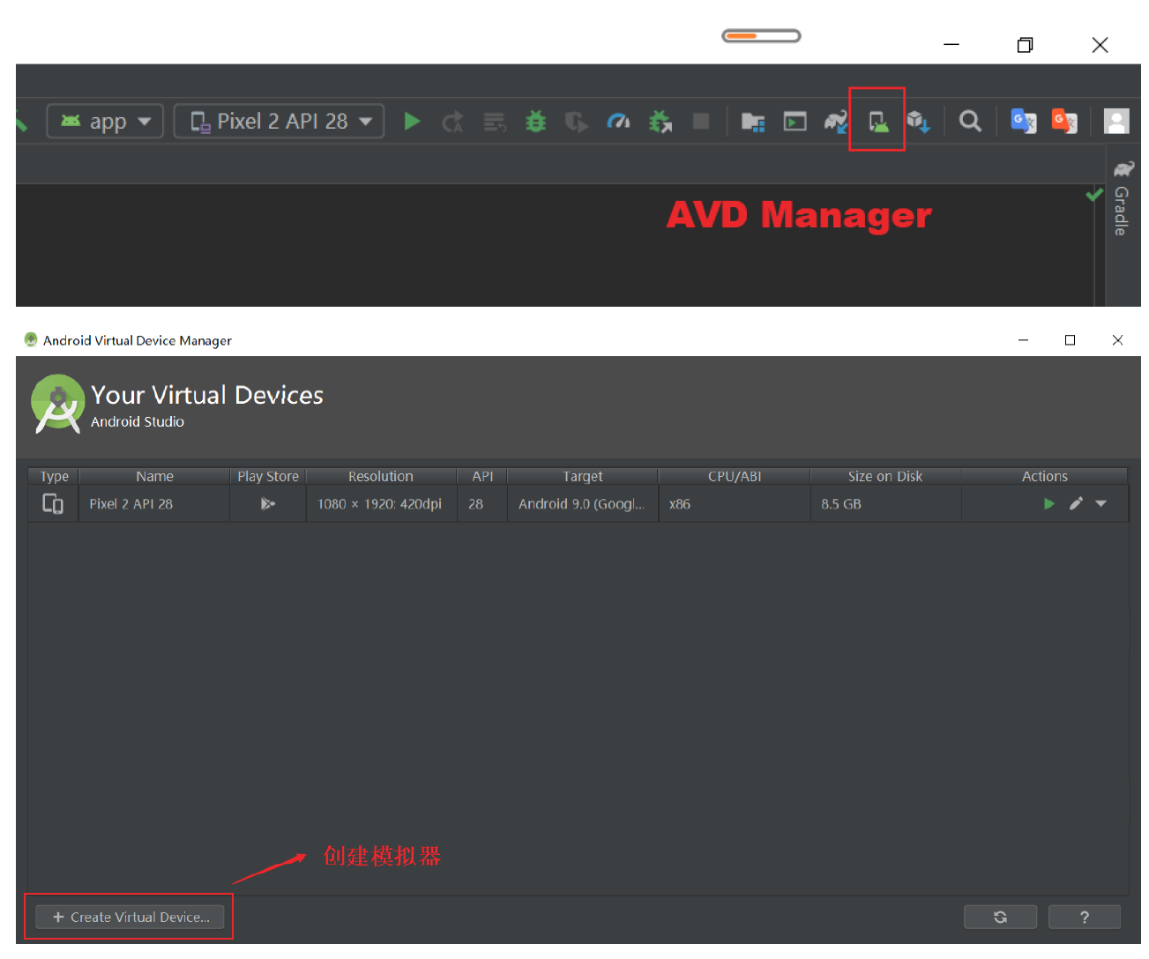Edit the Pixel 2 API 28 AVD with the pencil icon
Screen dimensions: 1149x959
pyautogui.click(x=1076, y=503)
